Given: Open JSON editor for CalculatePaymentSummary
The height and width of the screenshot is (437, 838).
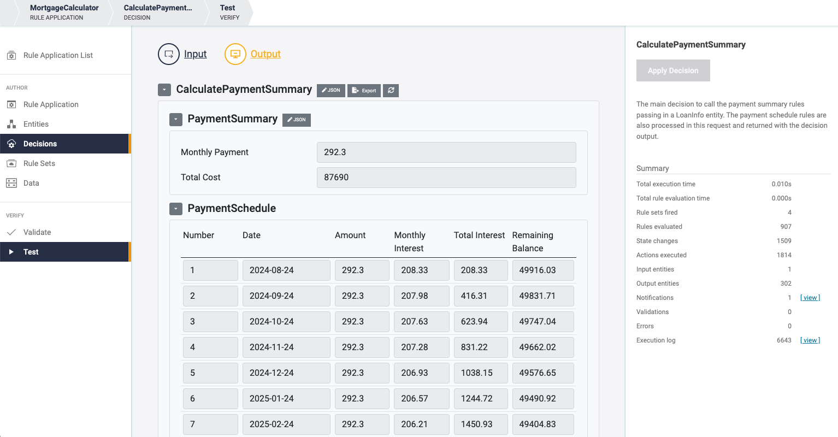Looking at the screenshot, I should [331, 90].
